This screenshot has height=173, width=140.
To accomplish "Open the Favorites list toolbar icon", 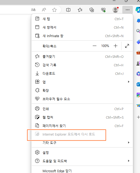I will 80,10.
